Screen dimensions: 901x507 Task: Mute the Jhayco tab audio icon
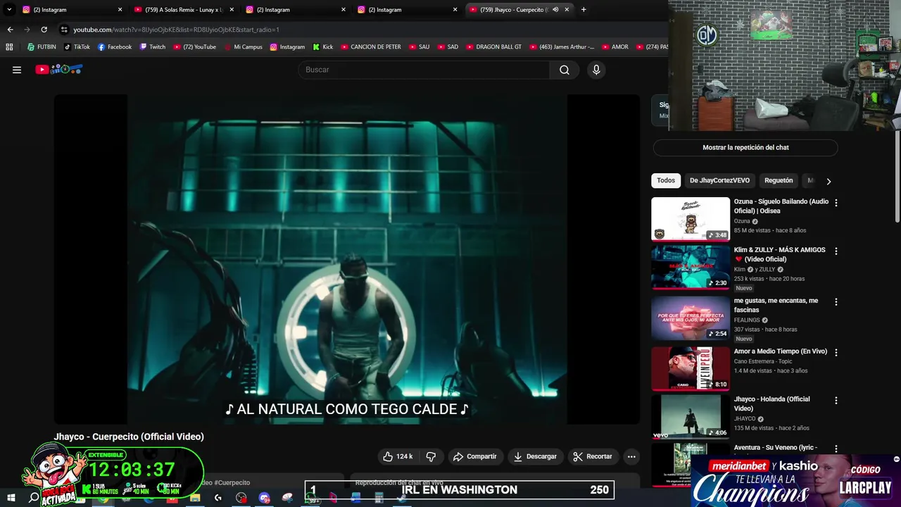click(555, 10)
